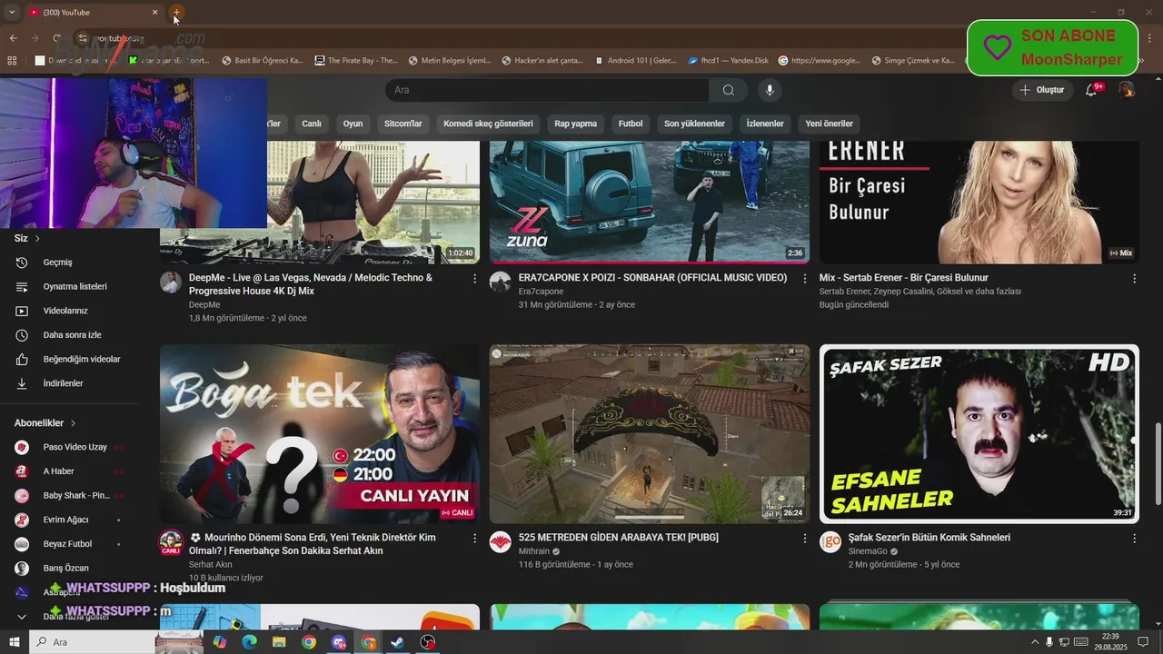Click the YouTube search magnifier button
The width and height of the screenshot is (1163, 654).
(728, 90)
